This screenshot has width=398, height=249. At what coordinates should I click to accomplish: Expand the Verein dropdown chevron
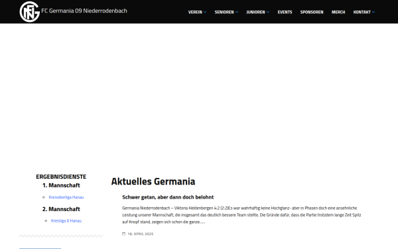205,12
